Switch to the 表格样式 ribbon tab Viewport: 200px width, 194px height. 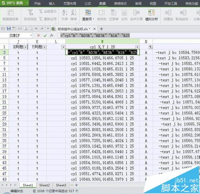[x=120, y=4]
